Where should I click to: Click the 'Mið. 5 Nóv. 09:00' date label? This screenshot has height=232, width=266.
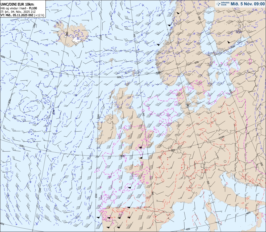point(248,4)
